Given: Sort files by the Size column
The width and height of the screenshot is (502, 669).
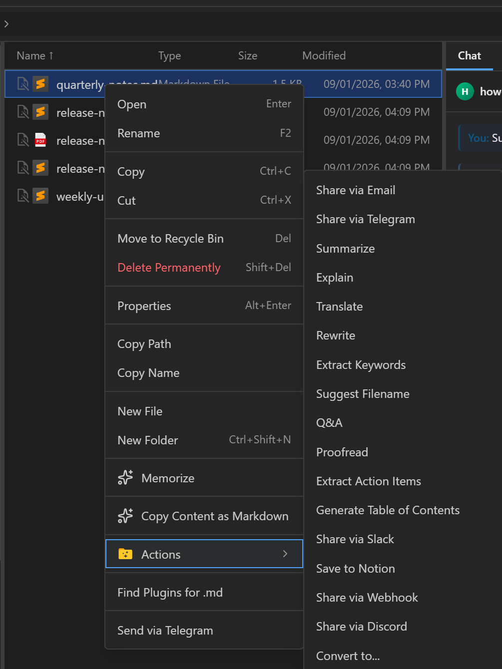Looking at the screenshot, I should [x=248, y=55].
